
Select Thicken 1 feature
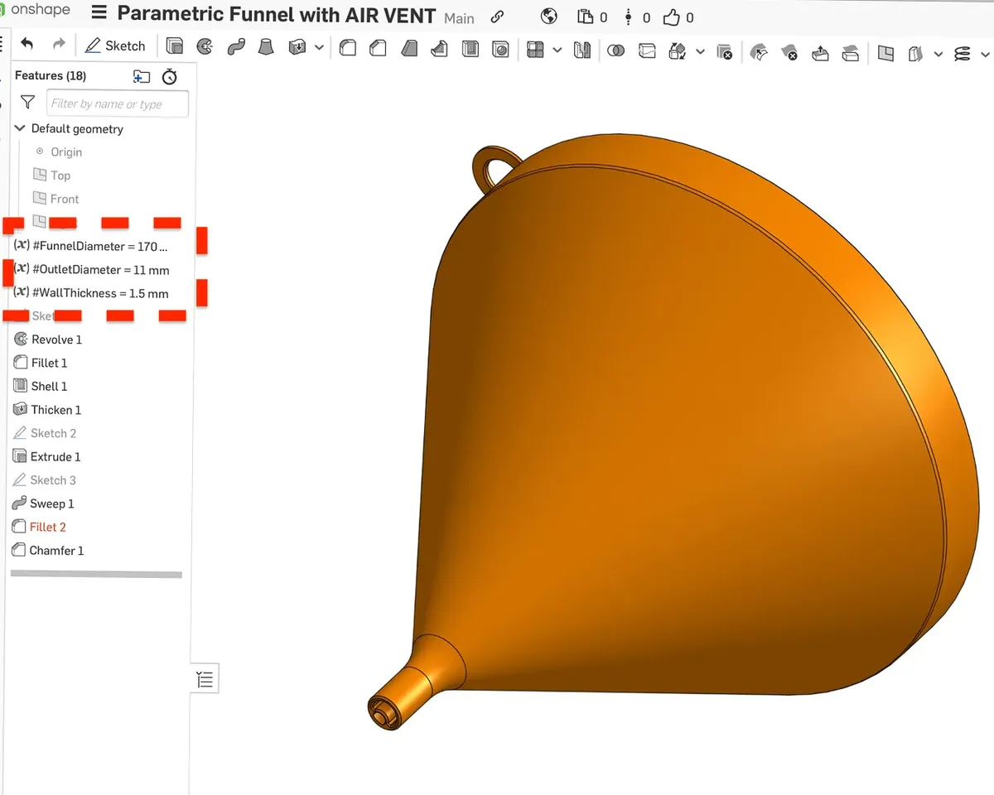[x=47, y=410]
